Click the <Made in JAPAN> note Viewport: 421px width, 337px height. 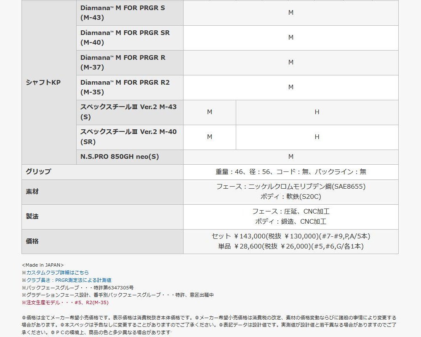pyautogui.click(x=43, y=265)
